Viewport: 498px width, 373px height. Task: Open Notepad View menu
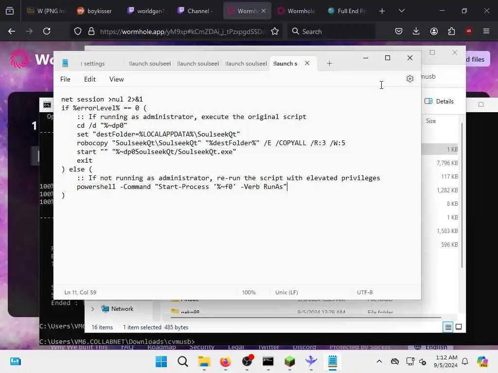click(x=117, y=79)
